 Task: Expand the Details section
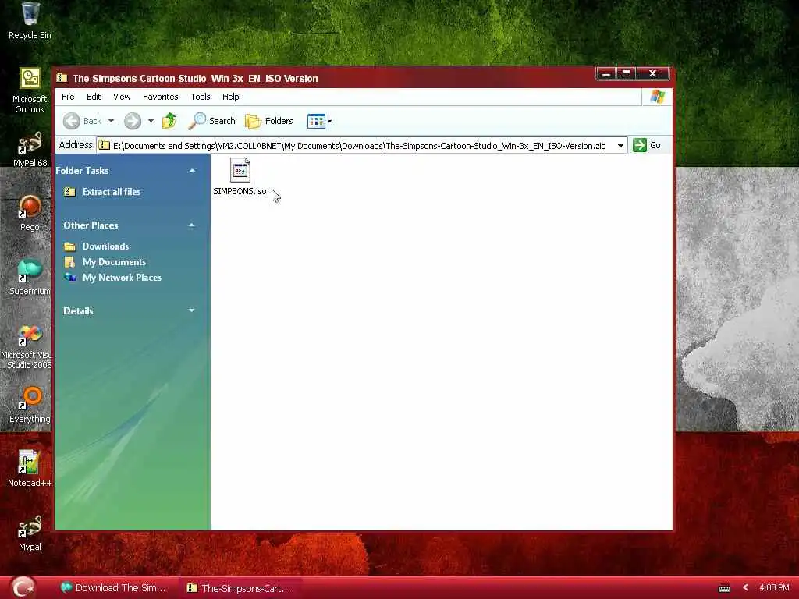pos(192,310)
